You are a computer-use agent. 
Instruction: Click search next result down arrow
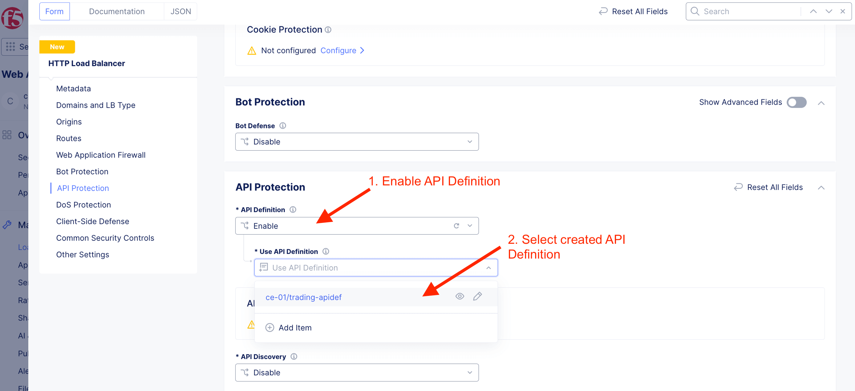click(x=829, y=11)
